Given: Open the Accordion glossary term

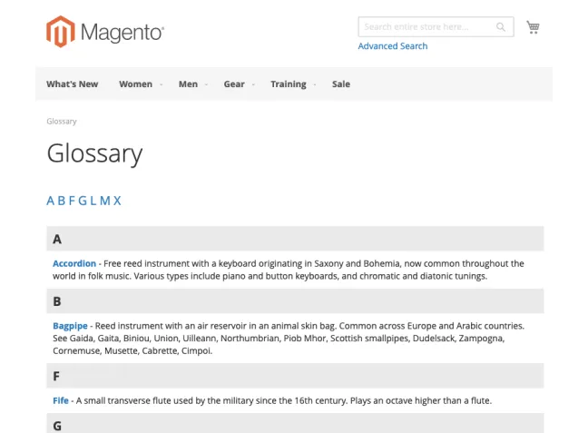Looking at the screenshot, I should coord(74,263).
